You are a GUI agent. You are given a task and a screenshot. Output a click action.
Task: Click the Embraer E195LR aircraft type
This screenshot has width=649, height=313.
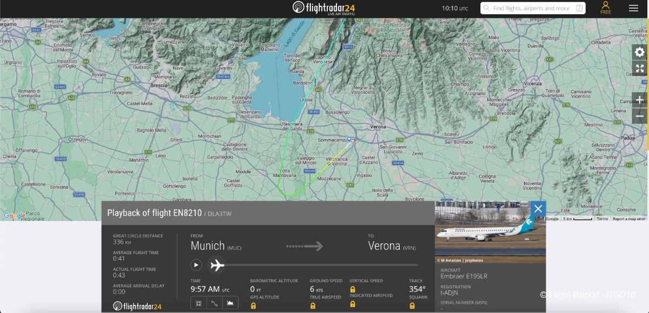pyautogui.click(x=463, y=276)
